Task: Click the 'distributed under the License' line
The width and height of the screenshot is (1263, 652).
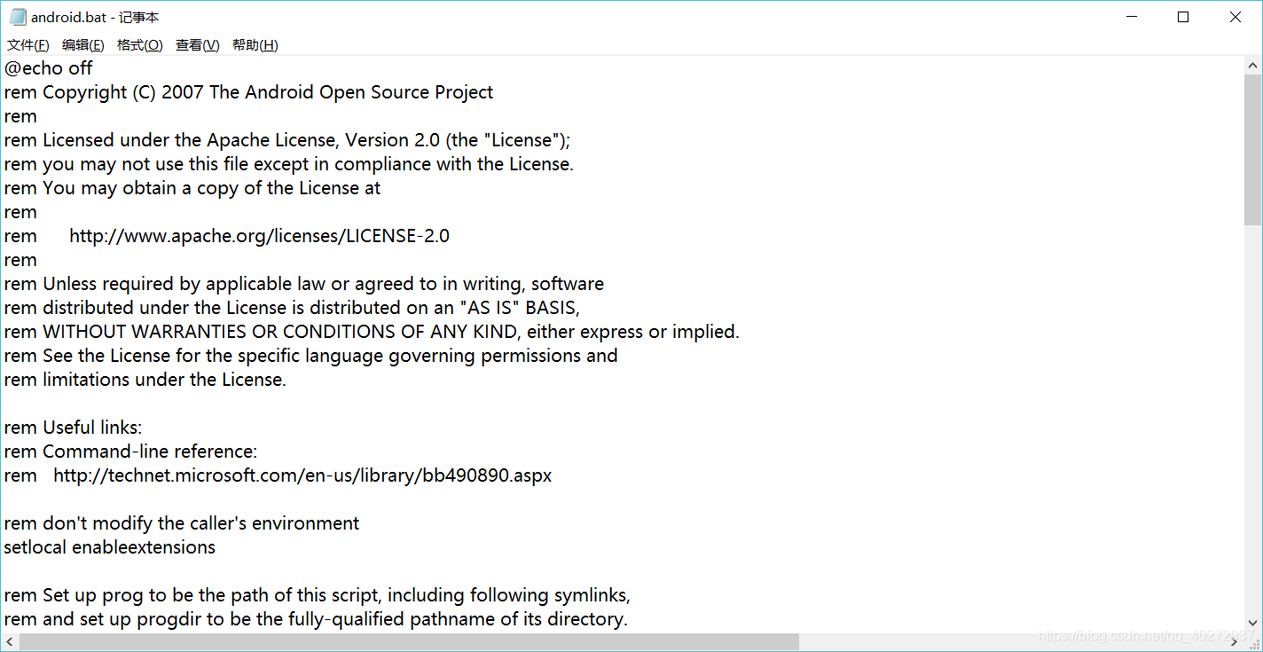Action: pos(291,308)
